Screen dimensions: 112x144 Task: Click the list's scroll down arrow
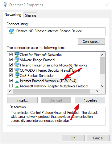[102, 86]
